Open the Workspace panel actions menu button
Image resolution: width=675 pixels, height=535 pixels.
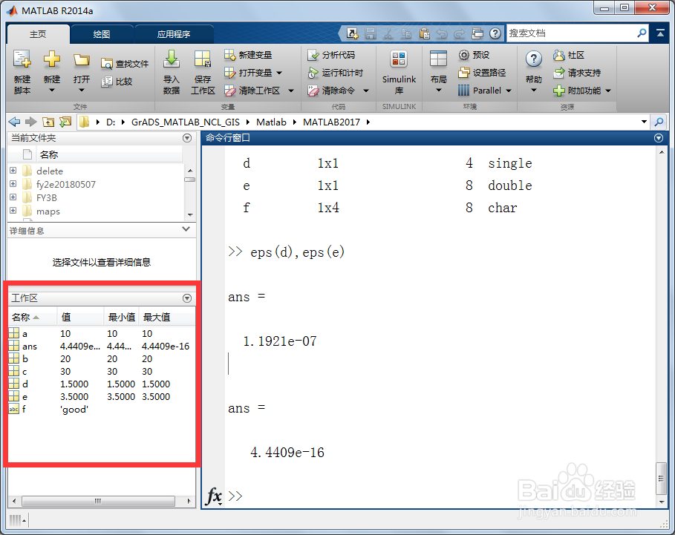[187, 298]
